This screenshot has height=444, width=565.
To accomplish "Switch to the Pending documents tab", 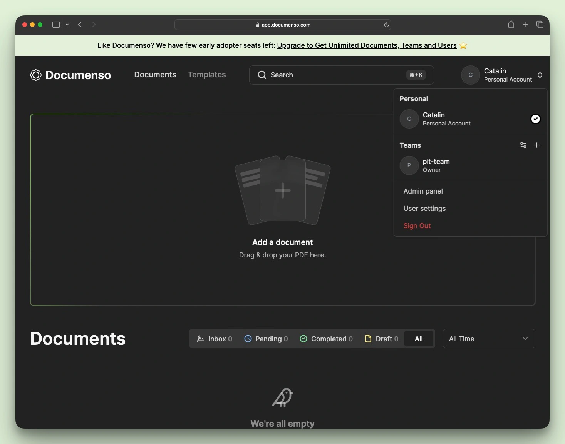I will pos(266,339).
